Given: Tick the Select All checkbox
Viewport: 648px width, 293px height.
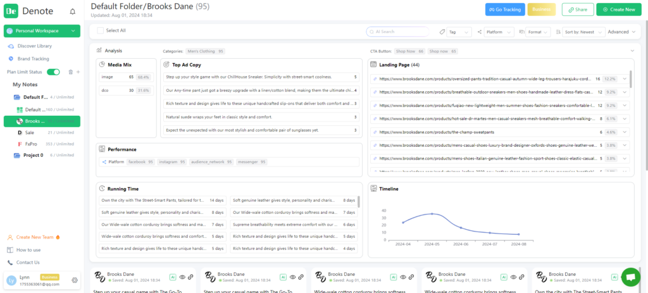Looking at the screenshot, I should [x=101, y=30].
